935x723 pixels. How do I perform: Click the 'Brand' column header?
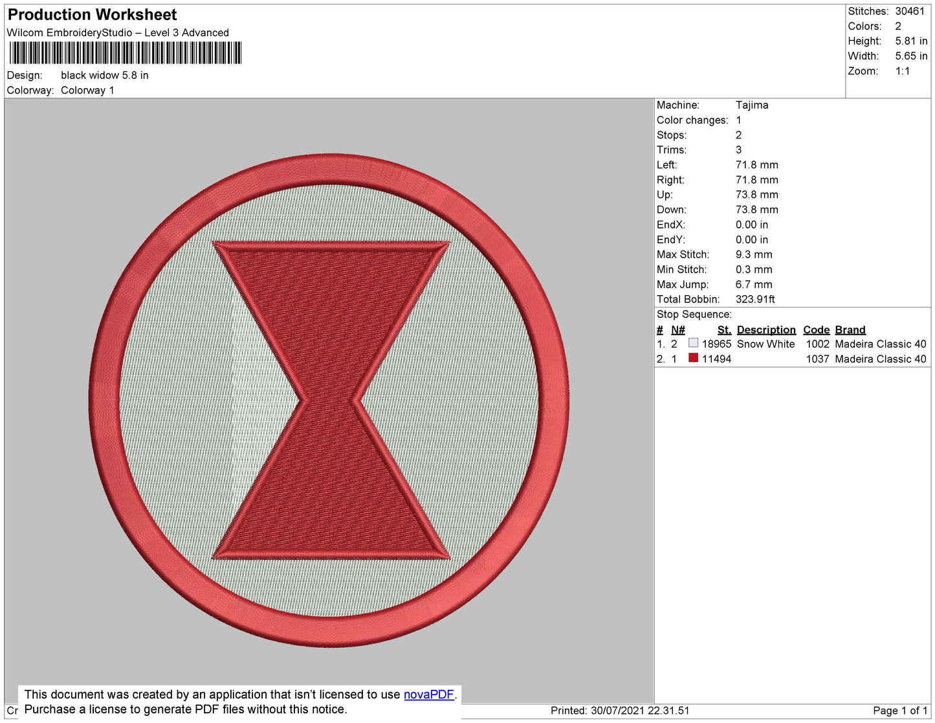[850, 329]
